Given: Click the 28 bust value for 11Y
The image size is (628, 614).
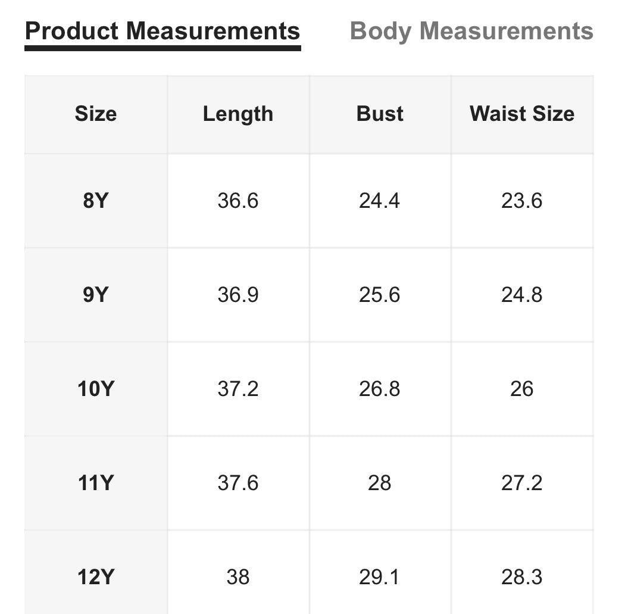Looking at the screenshot, I should (380, 483).
